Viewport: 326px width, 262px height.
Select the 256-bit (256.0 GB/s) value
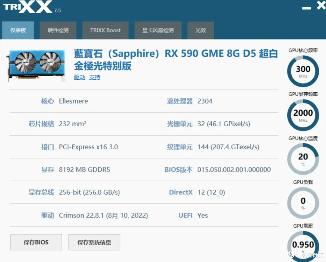[x=89, y=192]
